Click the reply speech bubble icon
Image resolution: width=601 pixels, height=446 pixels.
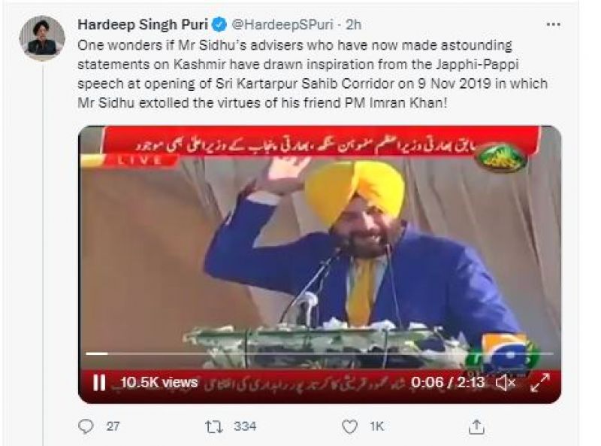click(x=86, y=426)
